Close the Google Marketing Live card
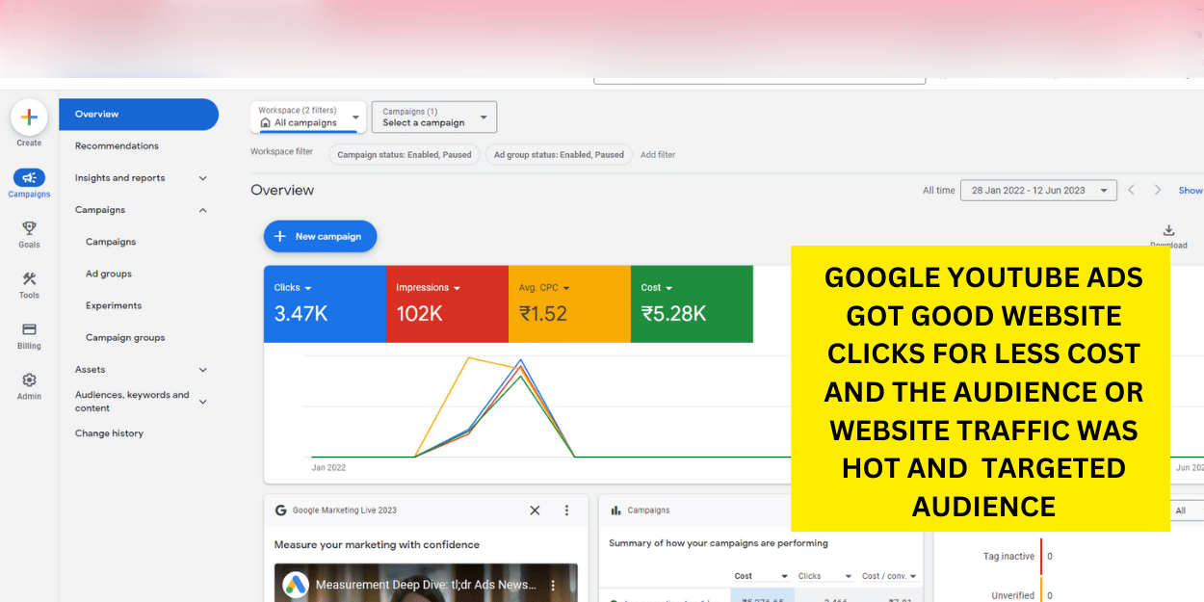The width and height of the screenshot is (1204, 602). (x=535, y=510)
